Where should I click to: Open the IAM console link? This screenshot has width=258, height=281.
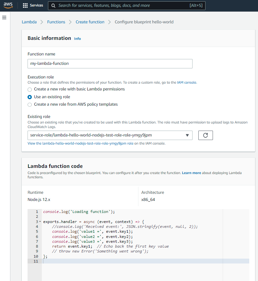coord(186,83)
